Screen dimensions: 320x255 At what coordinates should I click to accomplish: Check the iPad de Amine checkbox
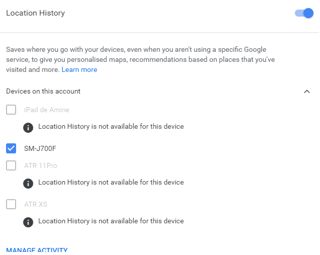(x=11, y=110)
